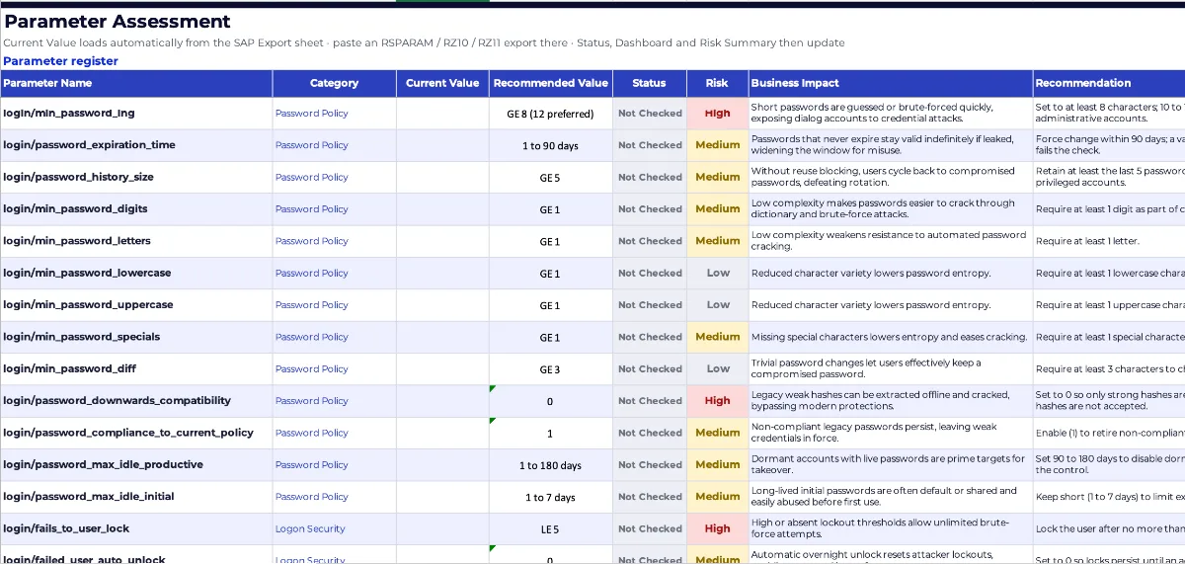Select the 1 to 7 days recommended value
The height and width of the screenshot is (564, 1185).
click(x=551, y=497)
